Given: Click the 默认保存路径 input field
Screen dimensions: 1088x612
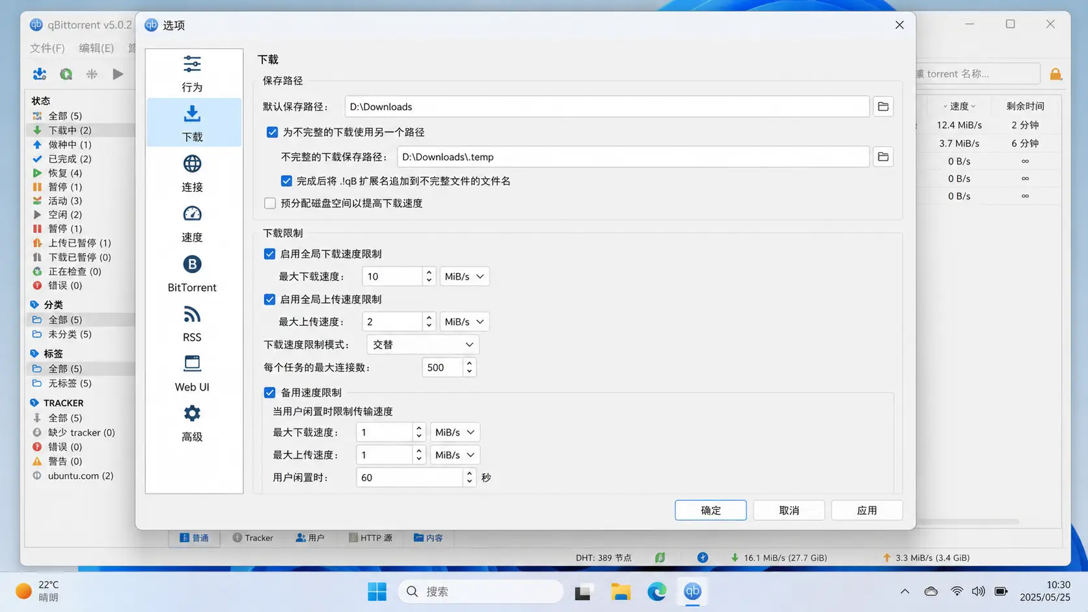Looking at the screenshot, I should (607, 107).
